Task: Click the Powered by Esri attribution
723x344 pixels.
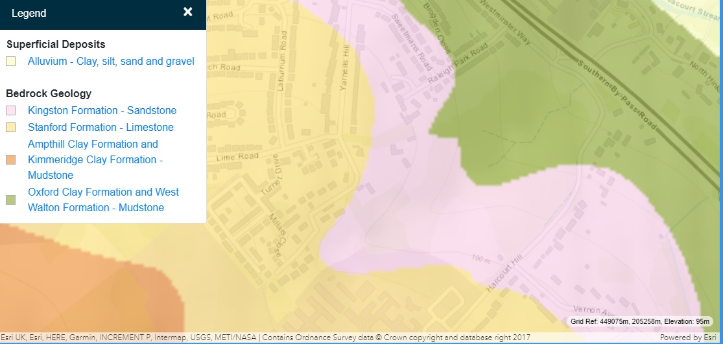Action: click(689, 338)
